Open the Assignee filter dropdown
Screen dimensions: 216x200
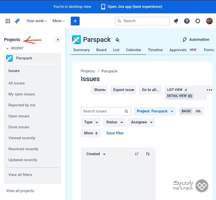pos(141,122)
